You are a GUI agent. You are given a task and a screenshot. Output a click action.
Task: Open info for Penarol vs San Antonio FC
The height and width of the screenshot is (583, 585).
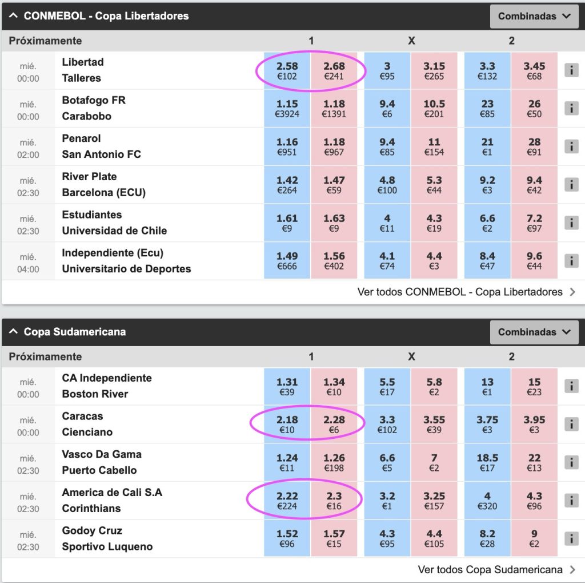571,146
